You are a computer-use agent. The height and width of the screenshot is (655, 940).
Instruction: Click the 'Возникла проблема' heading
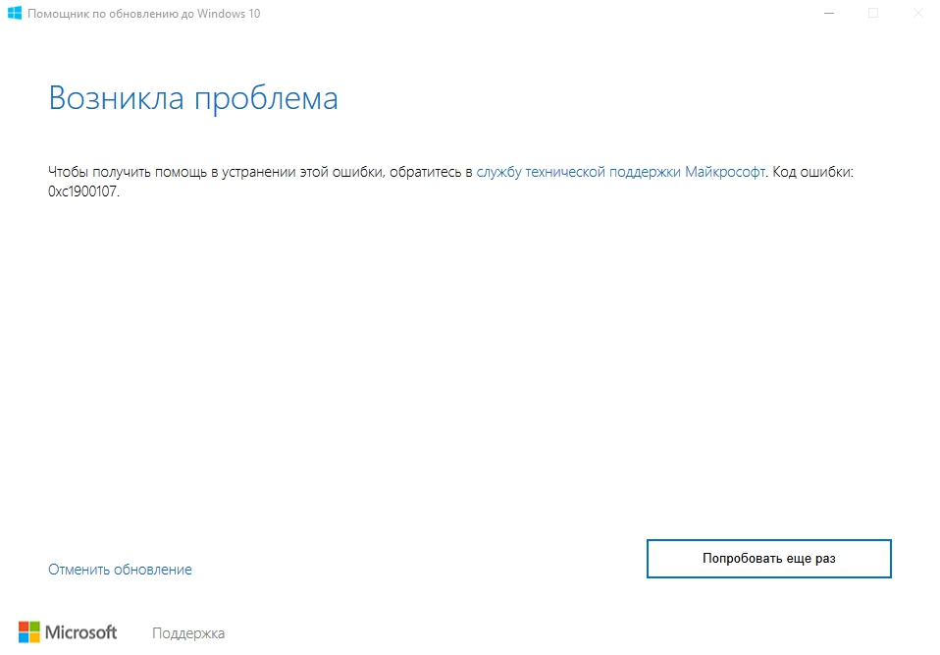pos(193,98)
